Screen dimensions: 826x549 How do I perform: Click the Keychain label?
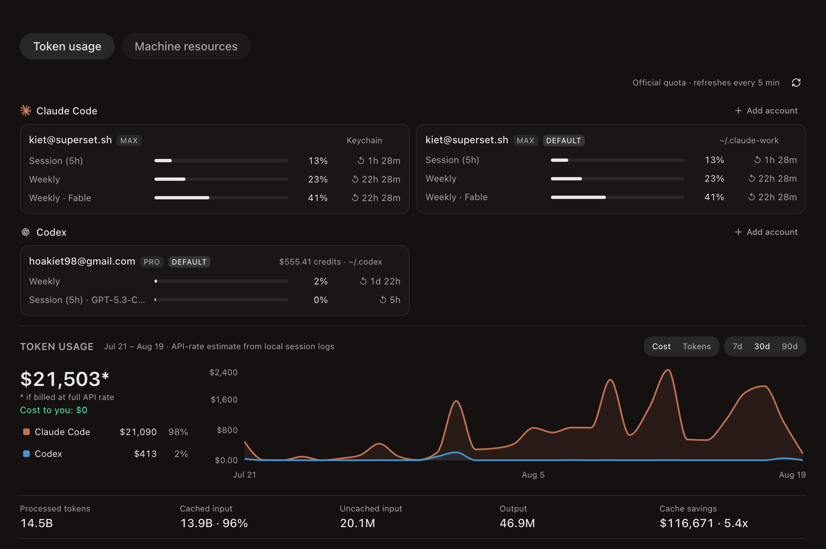click(x=364, y=140)
